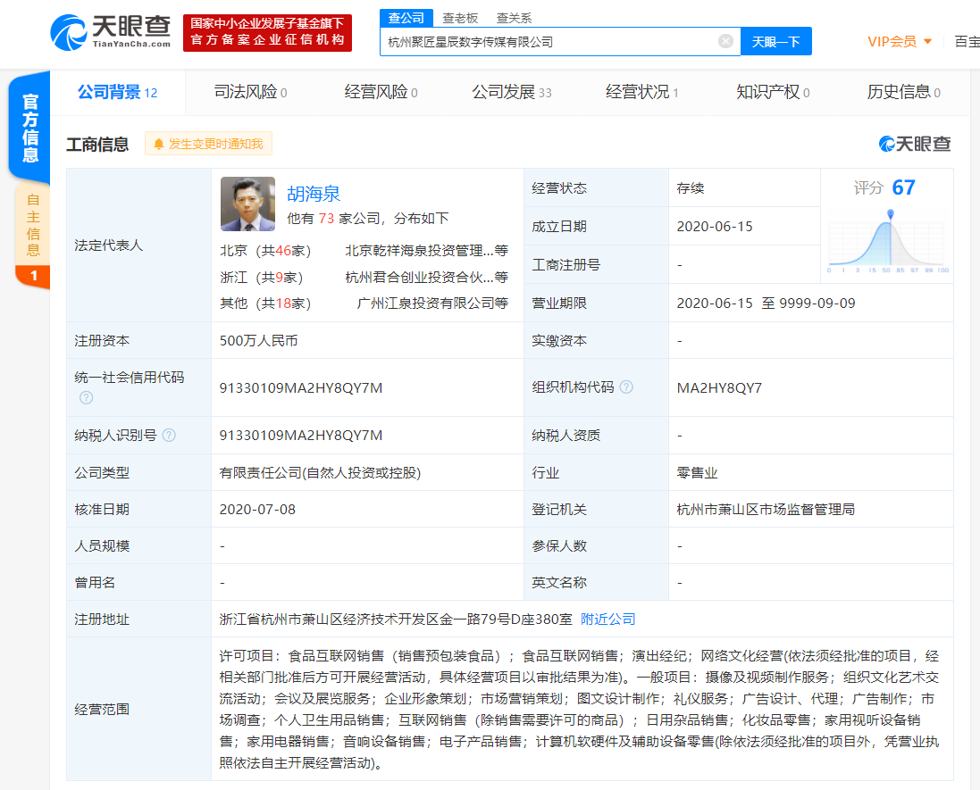Click help icon next to 统一社会信用代码
This screenshot has height=790, width=980.
86,397
